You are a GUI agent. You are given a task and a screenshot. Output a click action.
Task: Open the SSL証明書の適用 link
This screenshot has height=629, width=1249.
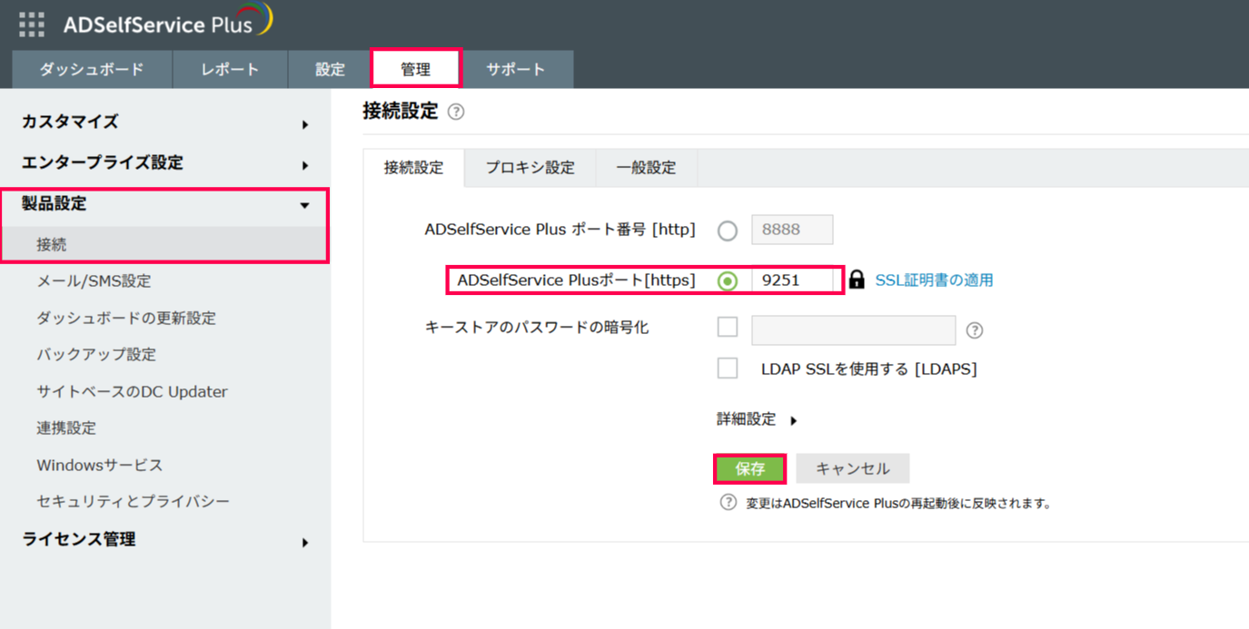tap(934, 280)
